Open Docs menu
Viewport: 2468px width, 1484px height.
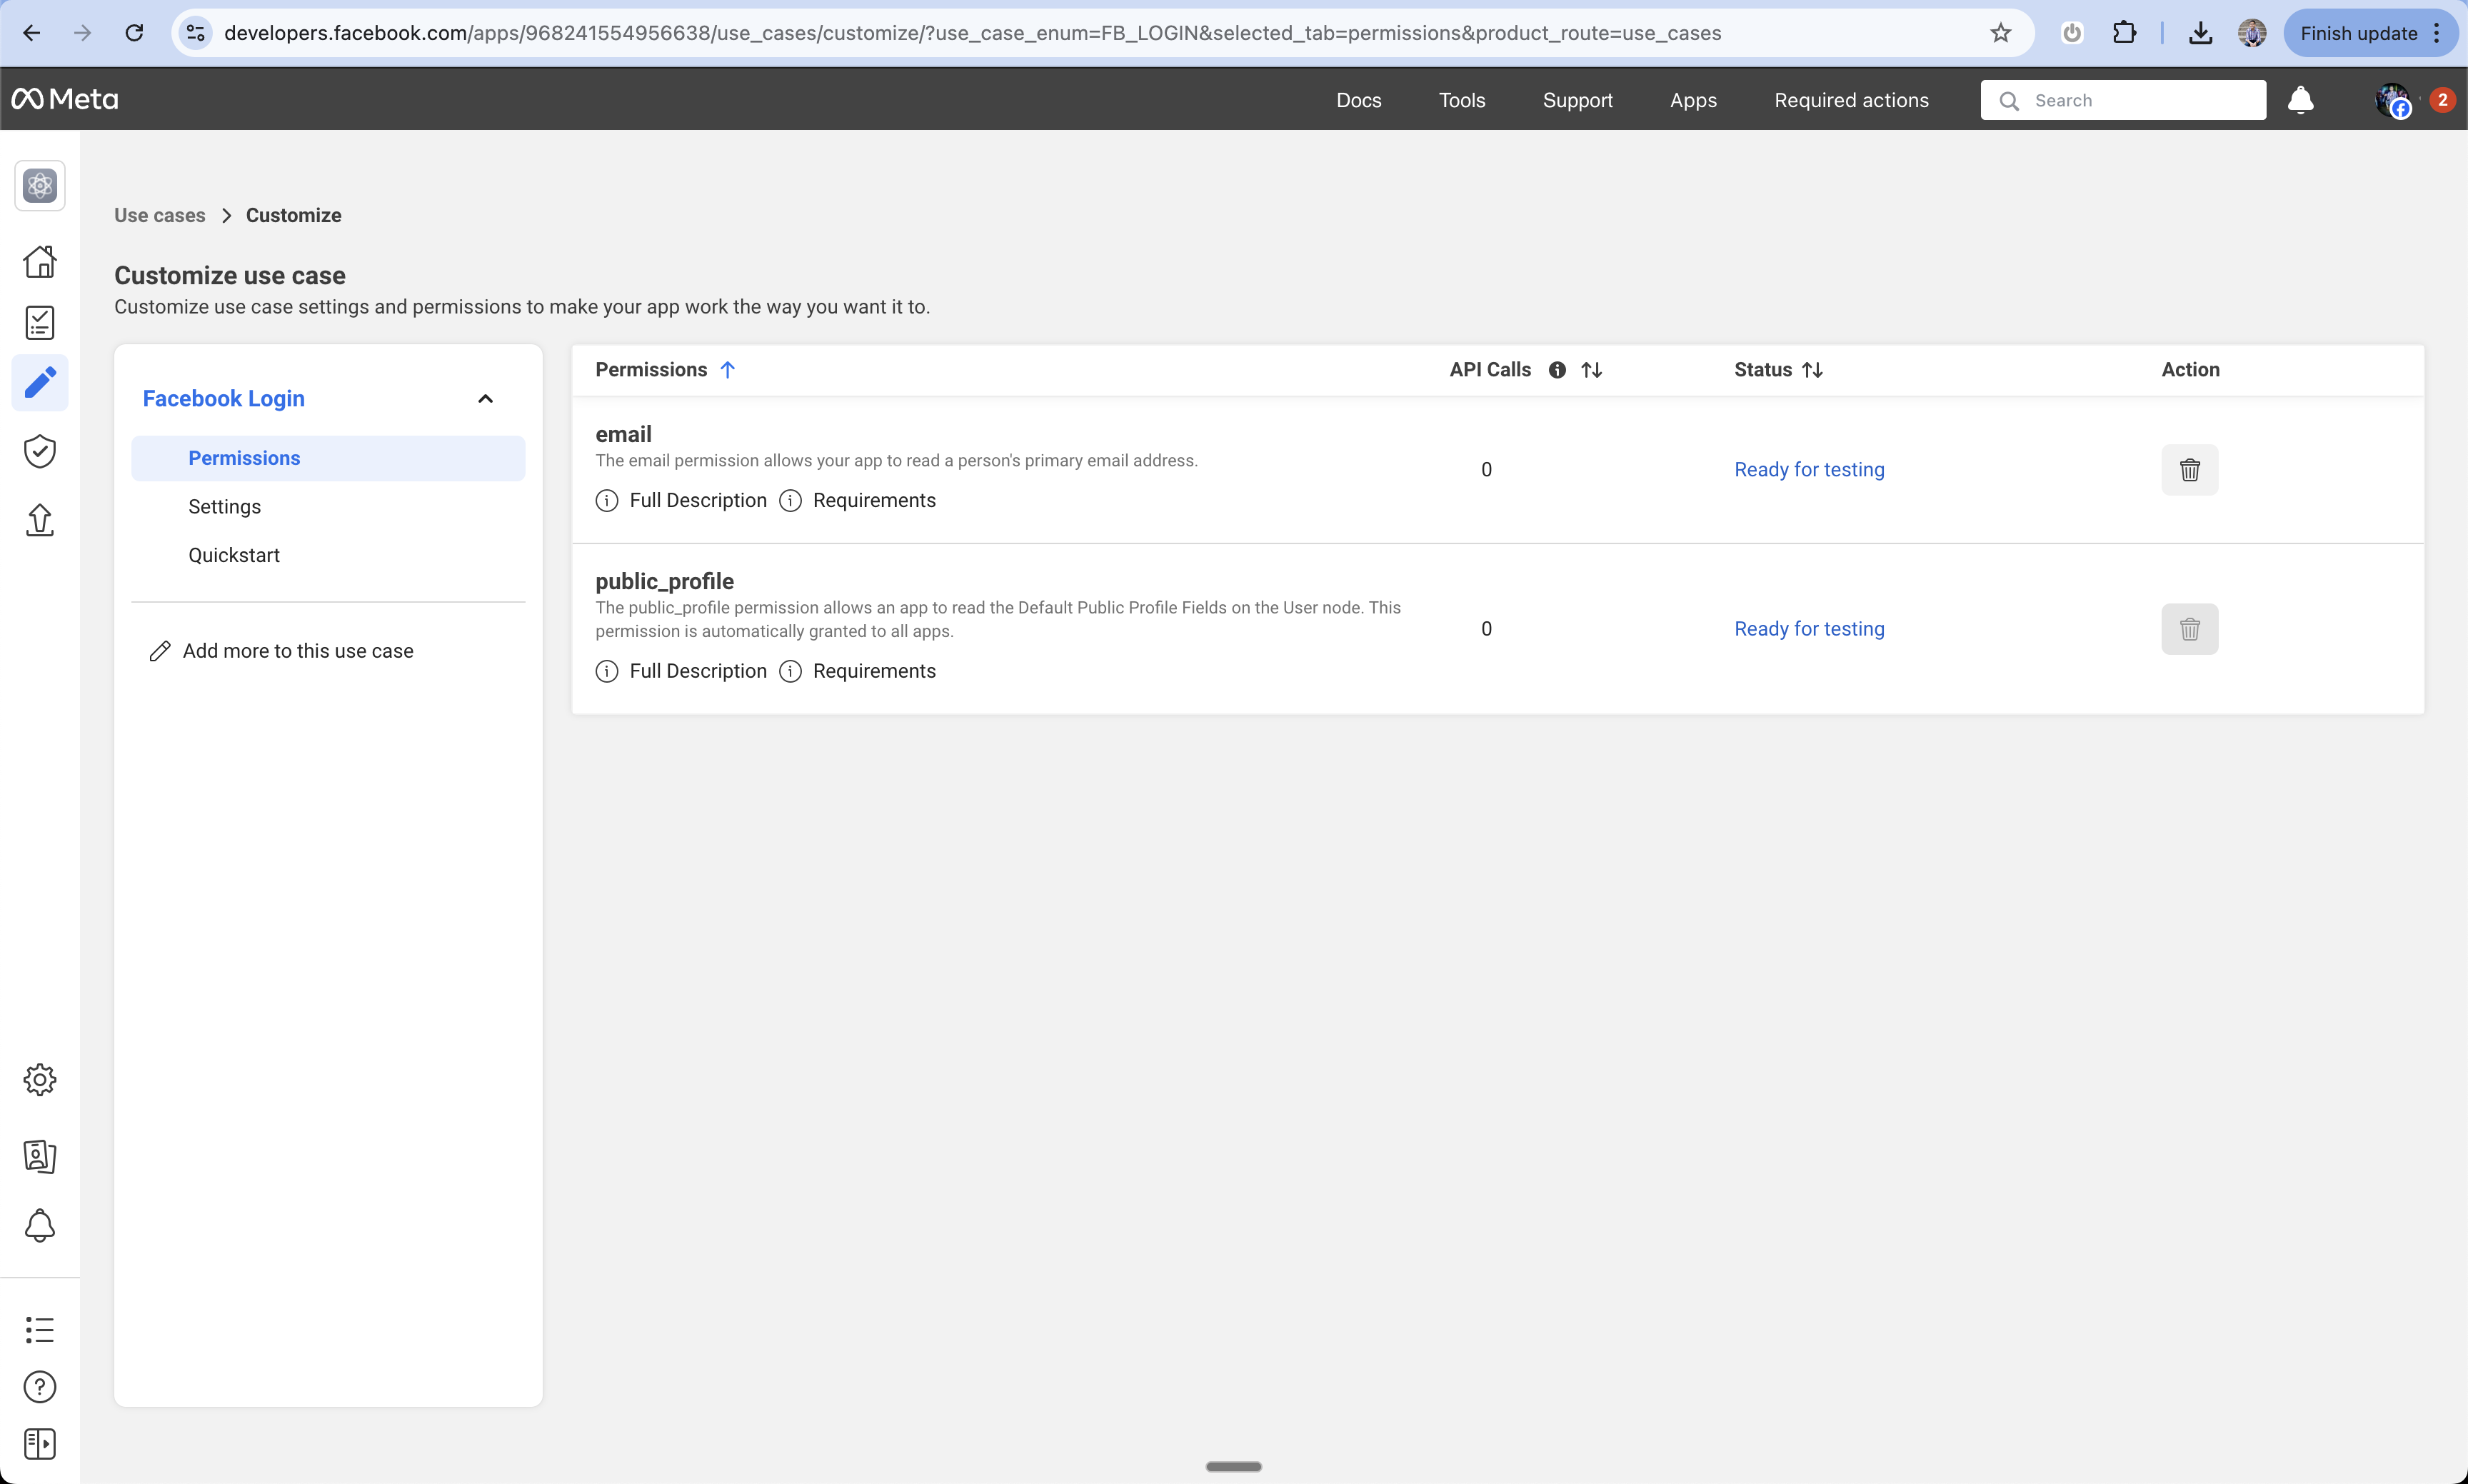coord(1358,100)
